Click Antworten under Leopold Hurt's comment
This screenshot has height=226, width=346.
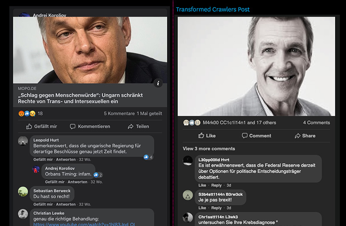66,160
